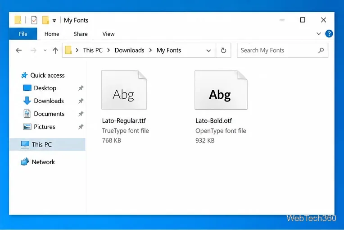344x230 pixels.
Task: Open Pictures in the navigation pane
Action: (39, 127)
